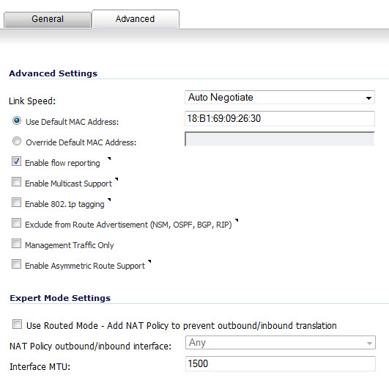The width and height of the screenshot is (389, 381).
Task: Check Enable Asymmetric Route Support
Action: click(16, 264)
